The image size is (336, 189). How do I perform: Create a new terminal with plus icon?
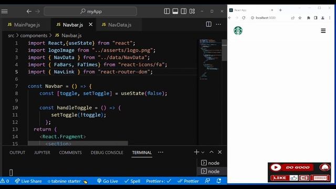pos(196,152)
